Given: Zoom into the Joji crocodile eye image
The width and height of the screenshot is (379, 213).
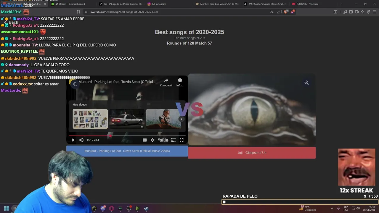Looking at the screenshot, I should point(306,83).
